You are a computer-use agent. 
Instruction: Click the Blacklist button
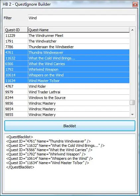[x=70, y=126]
